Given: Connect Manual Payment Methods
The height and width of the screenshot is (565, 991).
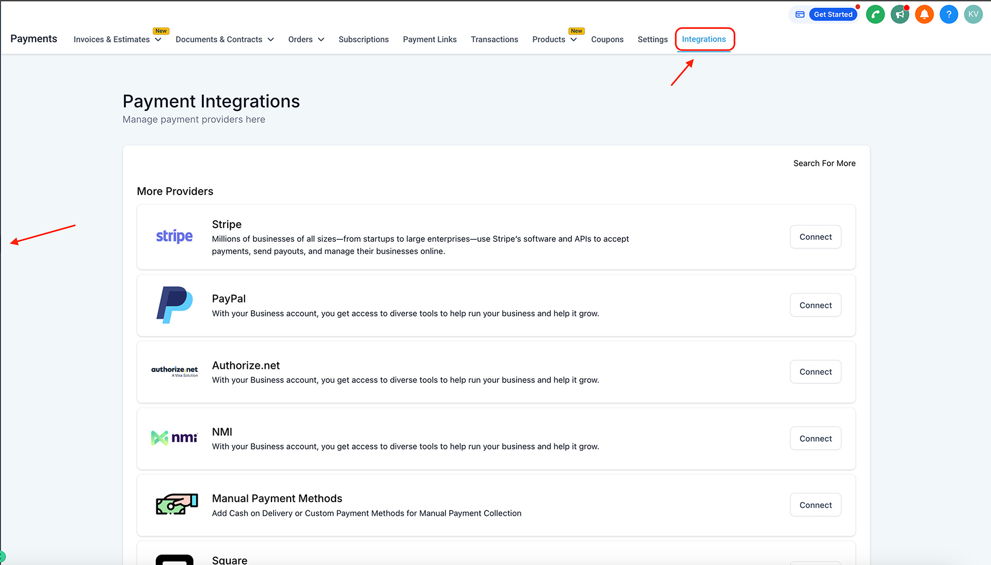Looking at the screenshot, I should coord(816,505).
